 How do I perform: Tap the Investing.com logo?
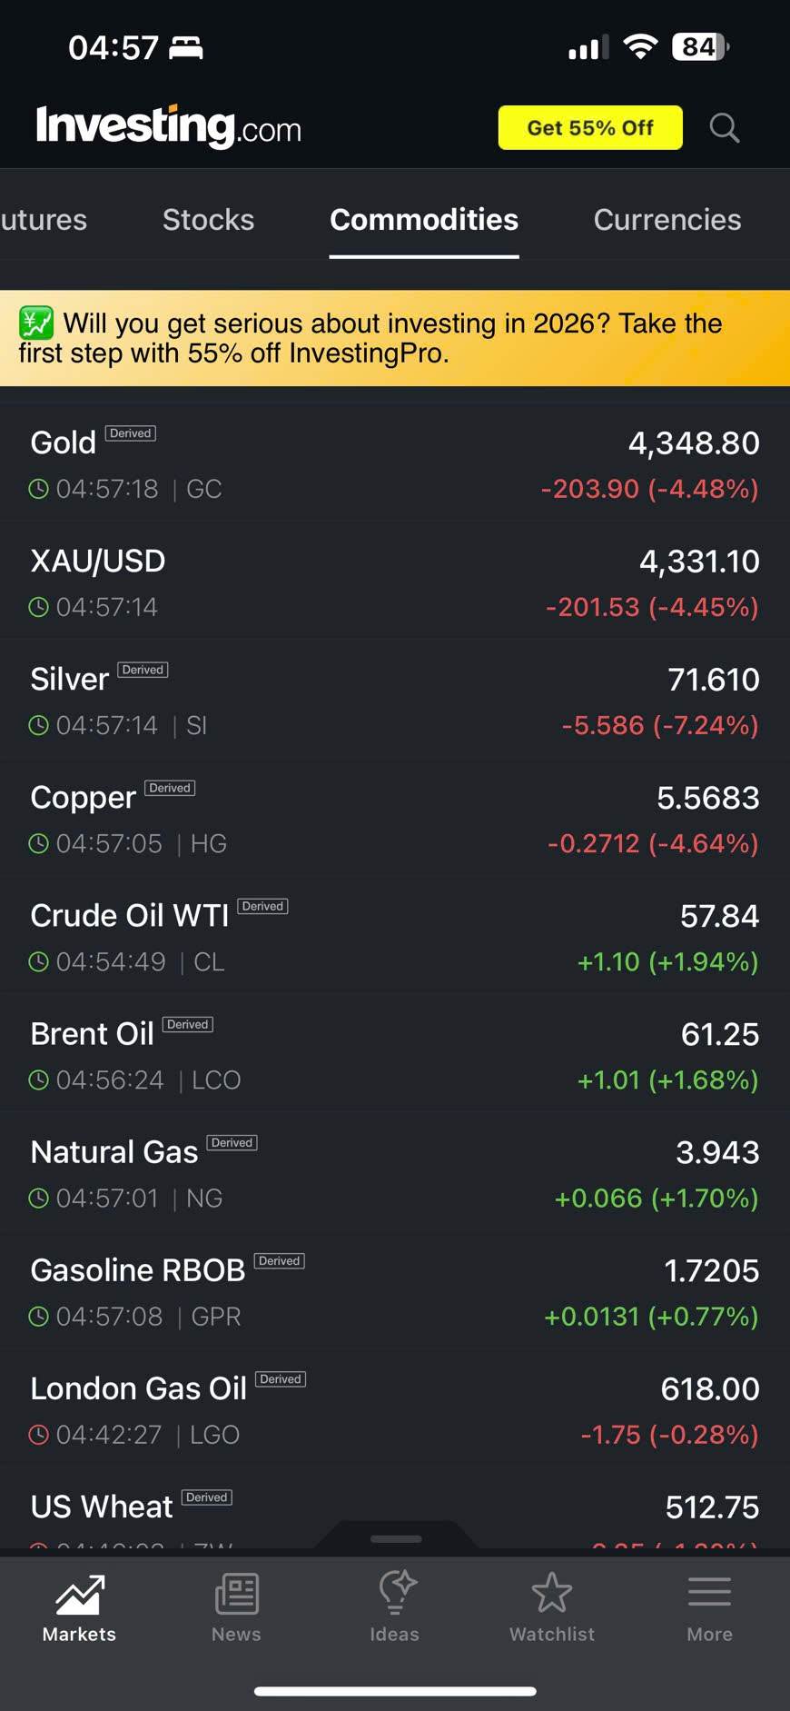tap(169, 126)
